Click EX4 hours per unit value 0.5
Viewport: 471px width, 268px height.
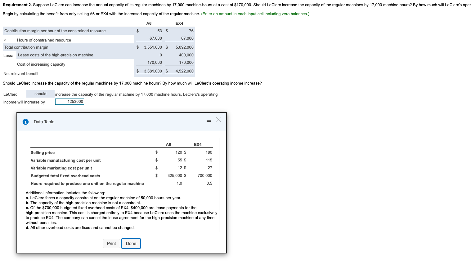coord(209,183)
